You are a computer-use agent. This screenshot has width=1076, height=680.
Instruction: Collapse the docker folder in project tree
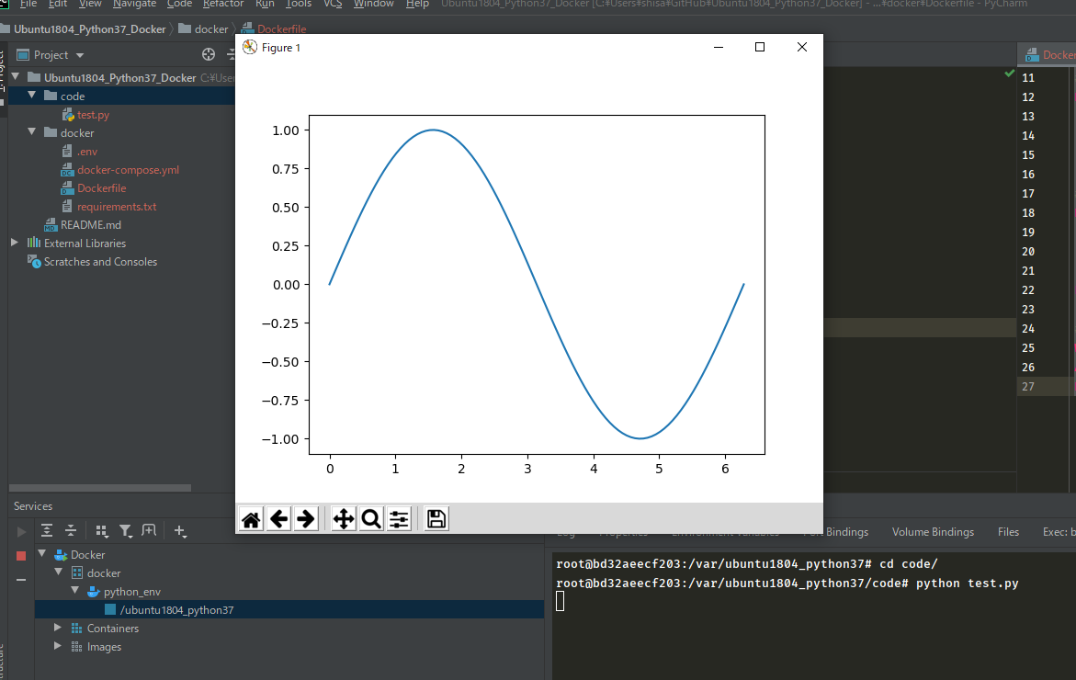pyautogui.click(x=31, y=131)
